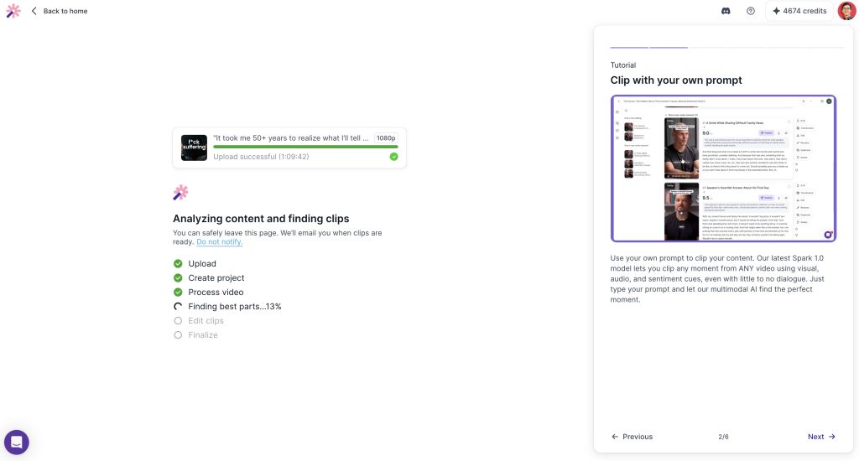The height and width of the screenshot is (461, 859).
Task: Click the green upload successful checkmark icon
Action: coord(394,157)
